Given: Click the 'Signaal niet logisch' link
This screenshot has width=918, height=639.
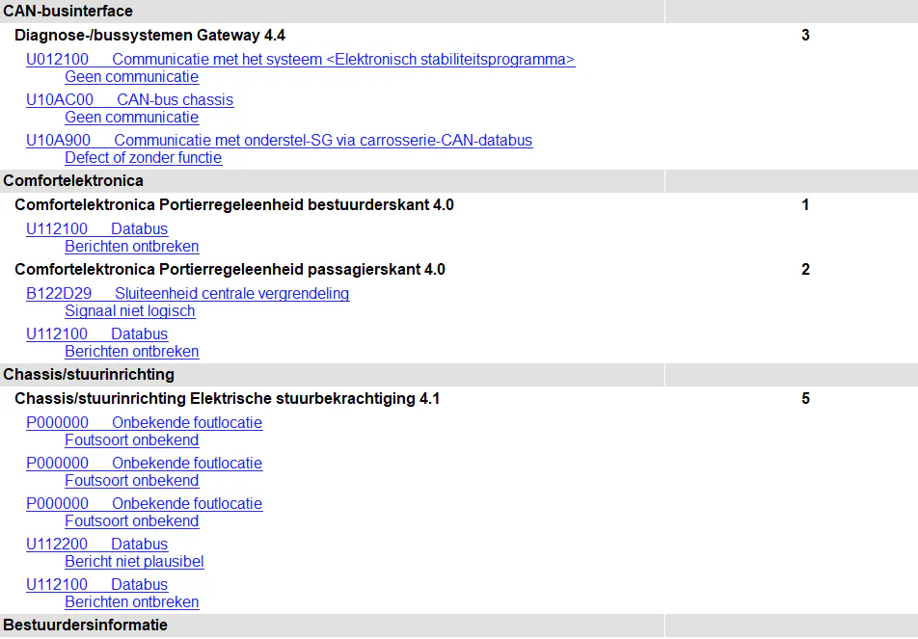Looking at the screenshot, I should 129,311.
